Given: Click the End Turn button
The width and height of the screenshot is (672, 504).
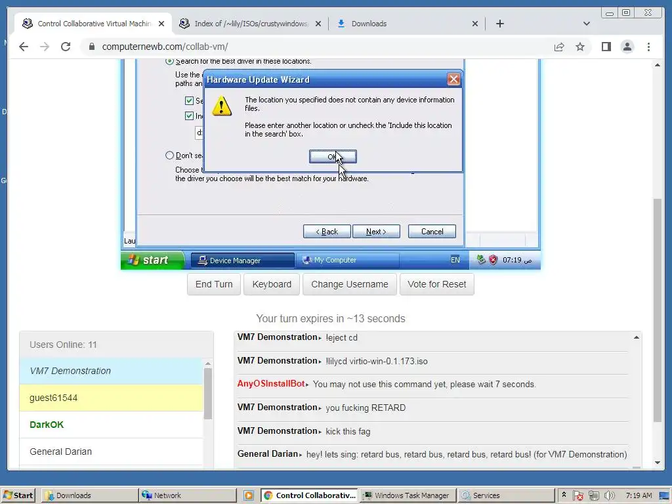Looking at the screenshot, I should coord(214,284).
